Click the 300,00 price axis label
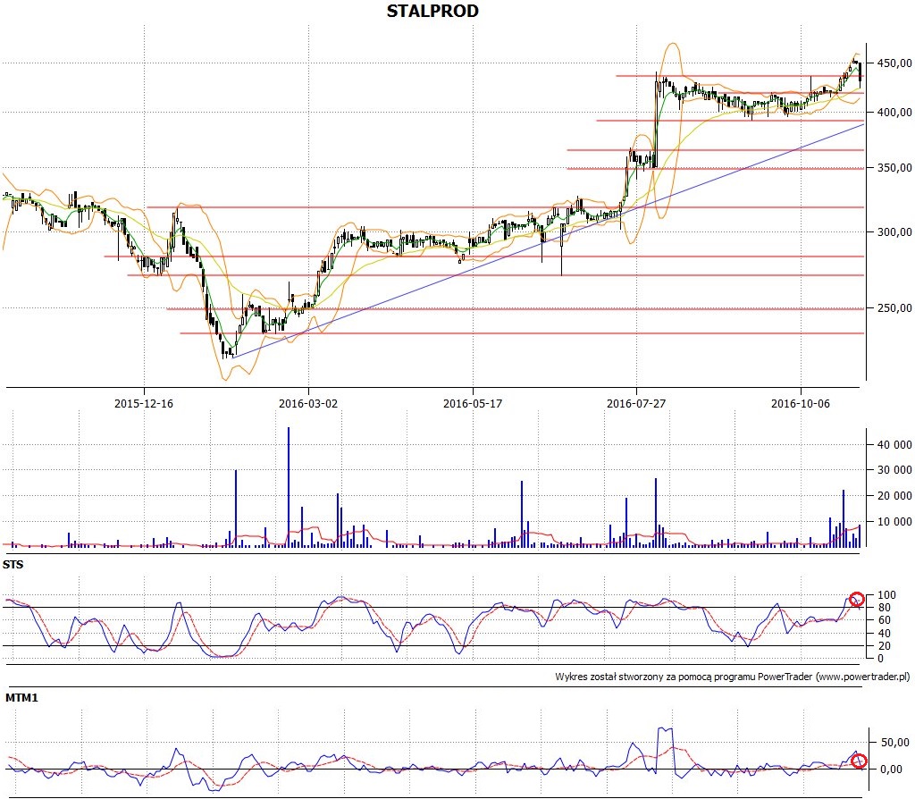The image size is (915, 799). click(894, 231)
